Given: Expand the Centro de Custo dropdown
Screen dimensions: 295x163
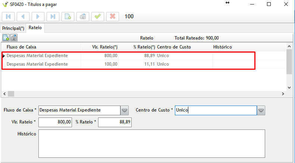Looking at the screenshot, I should tap(261, 110).
